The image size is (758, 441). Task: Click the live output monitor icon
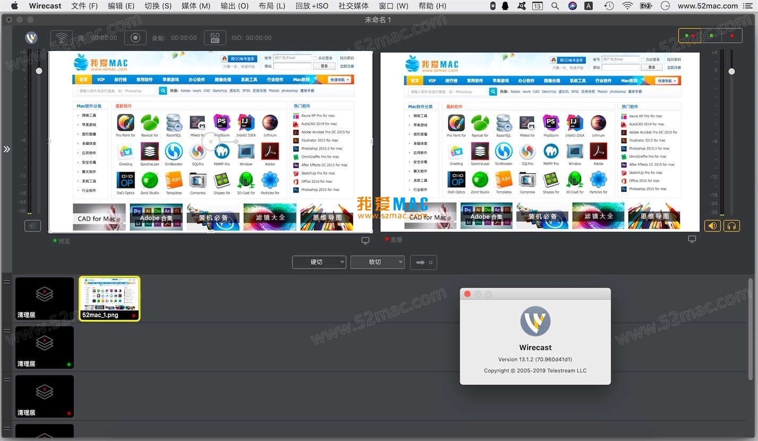point(692,240)
